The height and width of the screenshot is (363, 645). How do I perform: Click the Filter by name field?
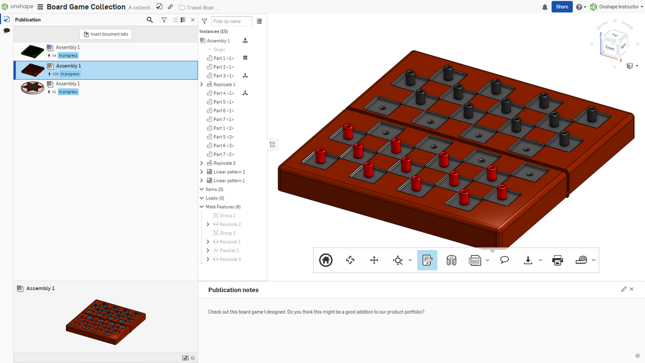(x=231, y=21)
